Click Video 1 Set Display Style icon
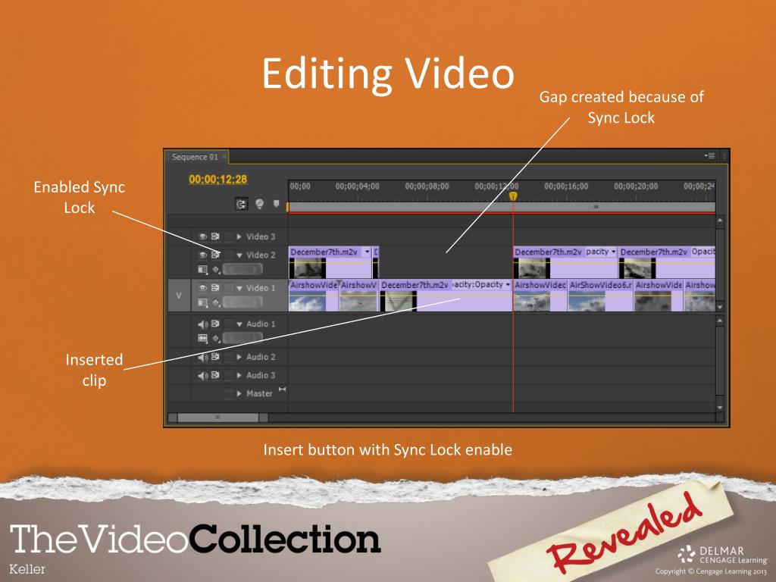This screenshot has height=582, width=776. click(x=202, y=302)
